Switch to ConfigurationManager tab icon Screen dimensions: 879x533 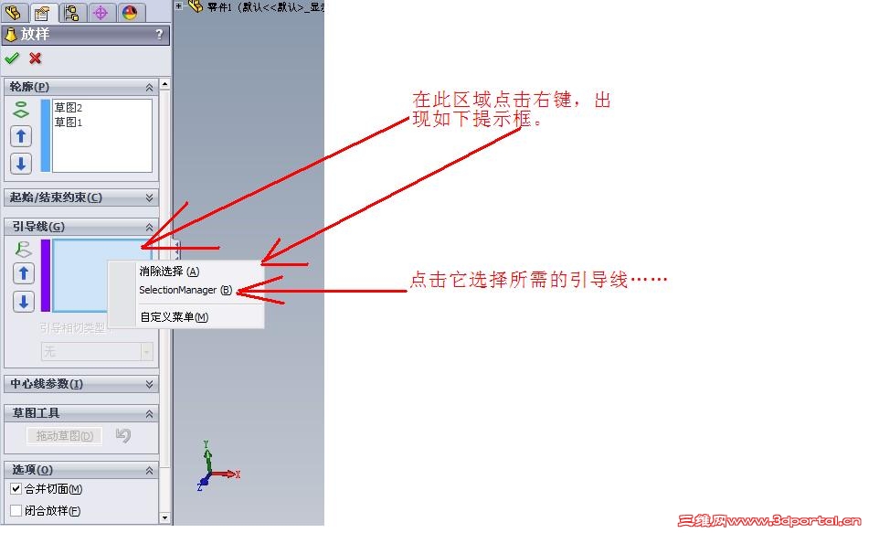[x=72, y=13]
